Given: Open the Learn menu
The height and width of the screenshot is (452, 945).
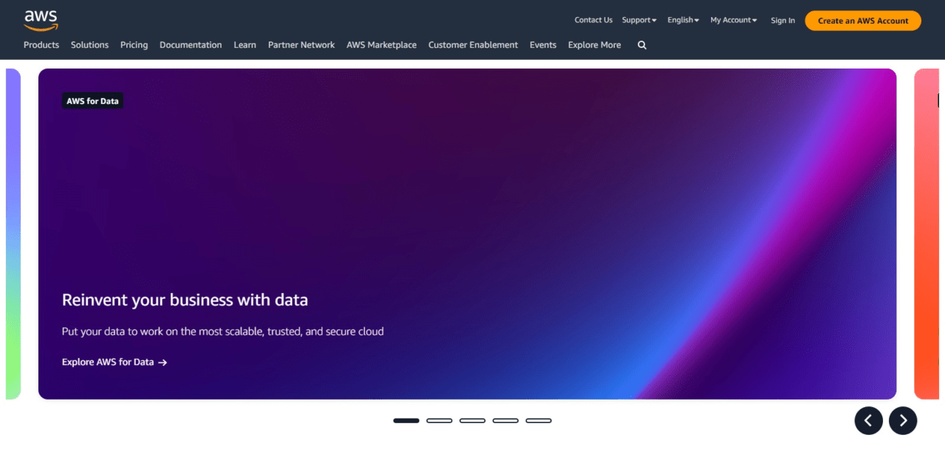Looking at the screenshot, I should [x=245, y=45].
